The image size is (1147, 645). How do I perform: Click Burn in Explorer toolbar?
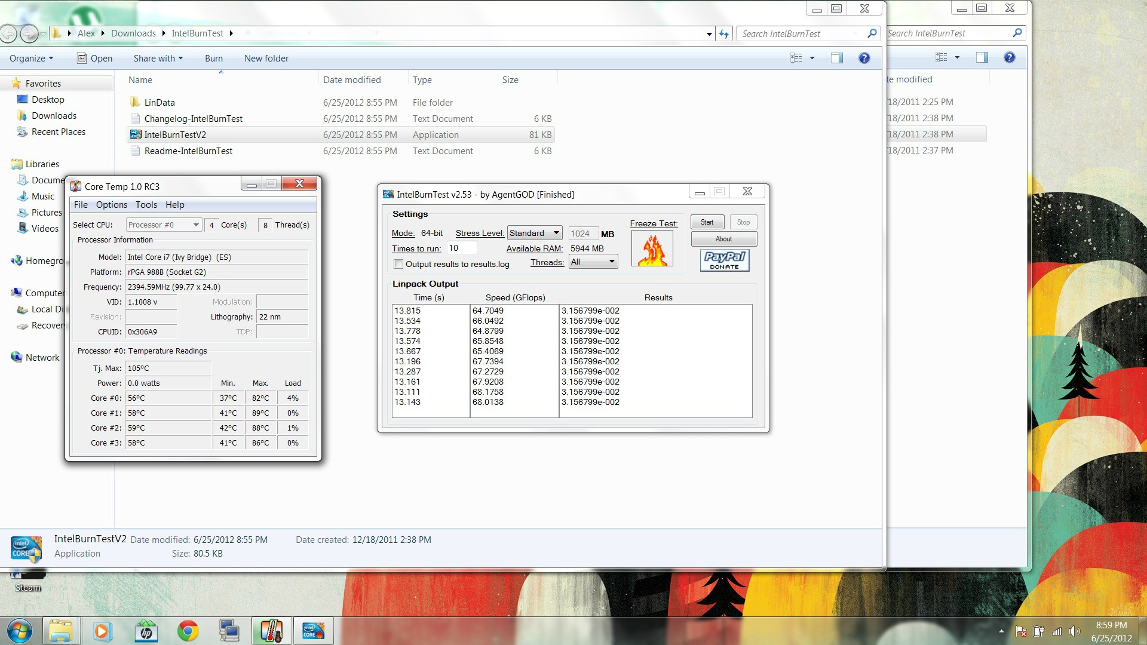coord(214,58)
